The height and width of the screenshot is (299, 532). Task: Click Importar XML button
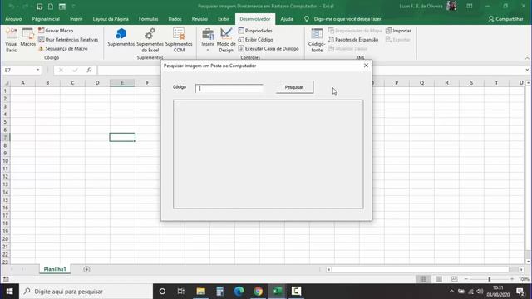[398, 31]
